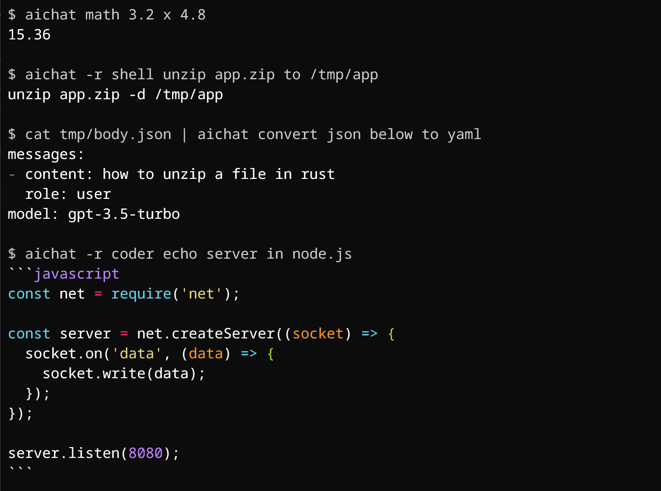
Task: Click the orange socket parameter
Action: point(318,334)
